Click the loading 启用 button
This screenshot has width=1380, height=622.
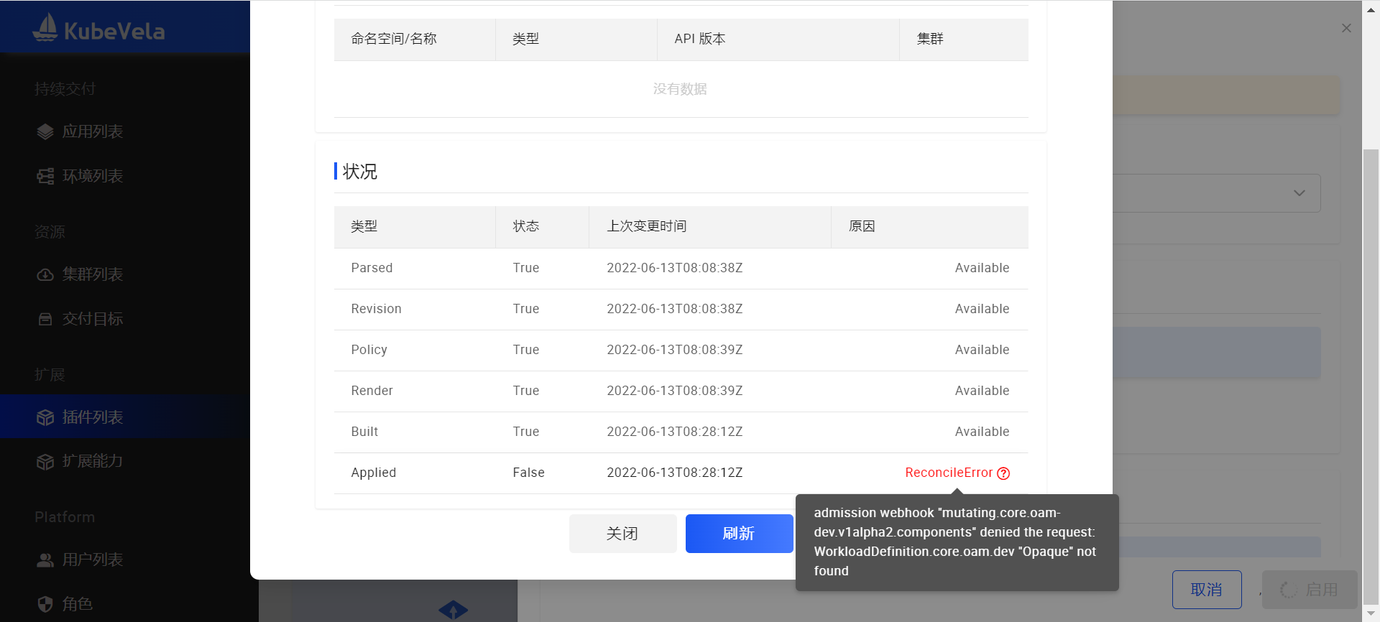pos(1310,590)
